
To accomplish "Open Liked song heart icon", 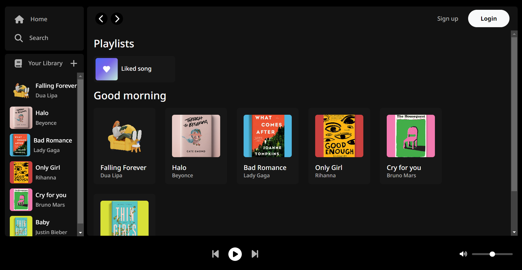I will [x=107, y=69].
